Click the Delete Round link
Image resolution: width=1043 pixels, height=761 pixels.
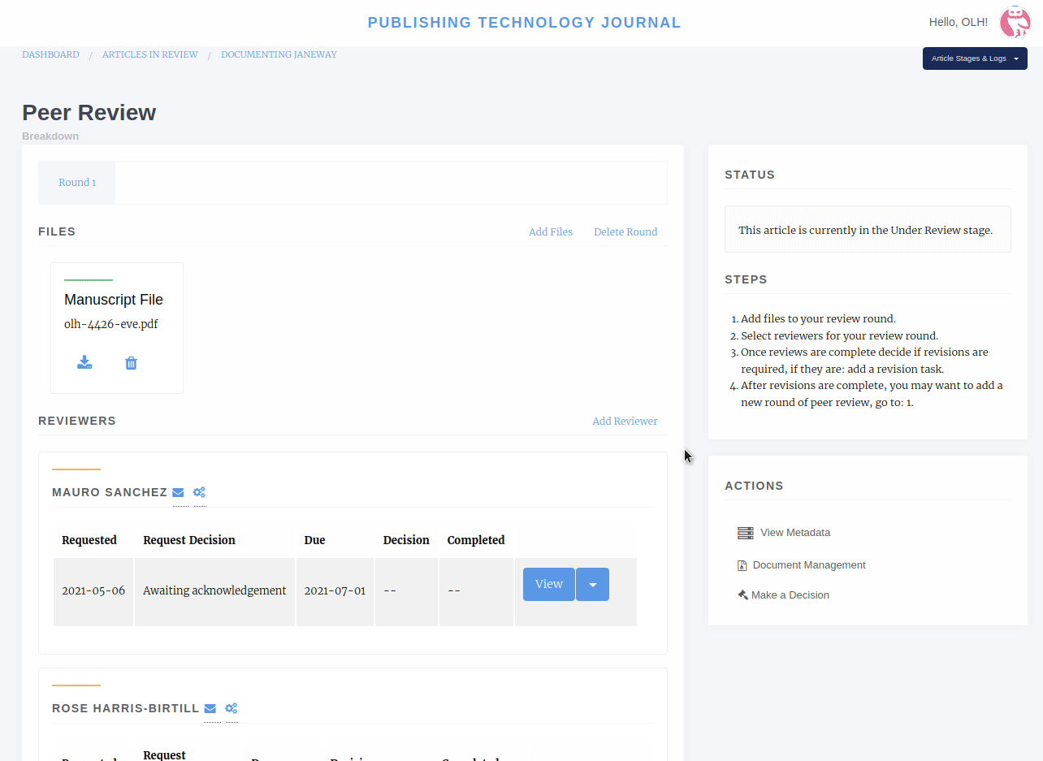tap(625, 232)
